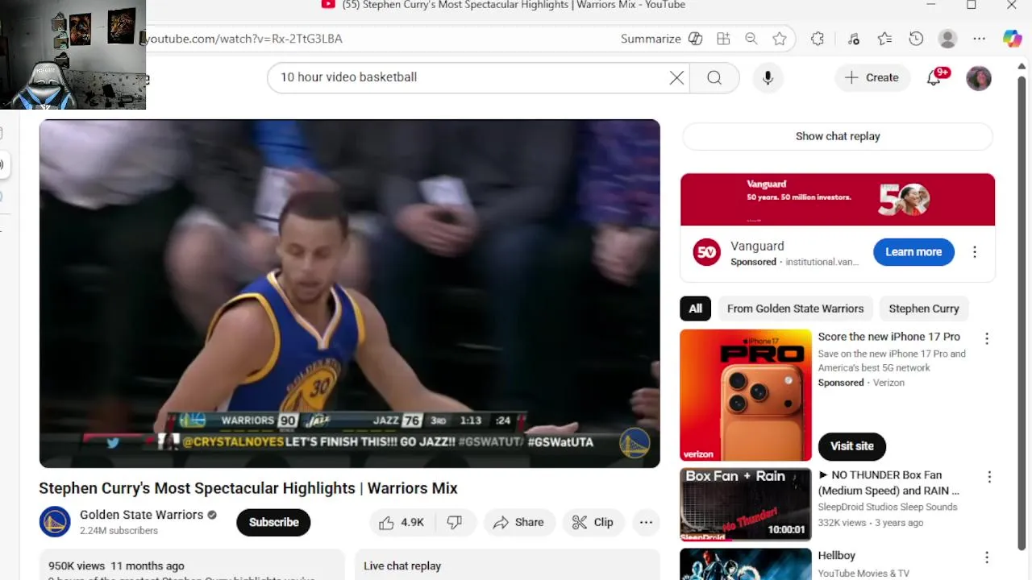Click the Share button

pyautogui.click(x=519, y=522)
